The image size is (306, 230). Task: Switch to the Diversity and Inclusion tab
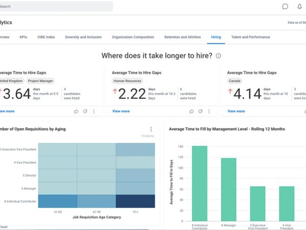coord(83,37)
